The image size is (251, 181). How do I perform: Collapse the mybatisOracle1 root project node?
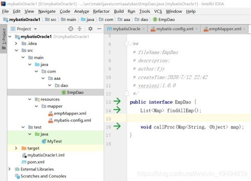10,37
